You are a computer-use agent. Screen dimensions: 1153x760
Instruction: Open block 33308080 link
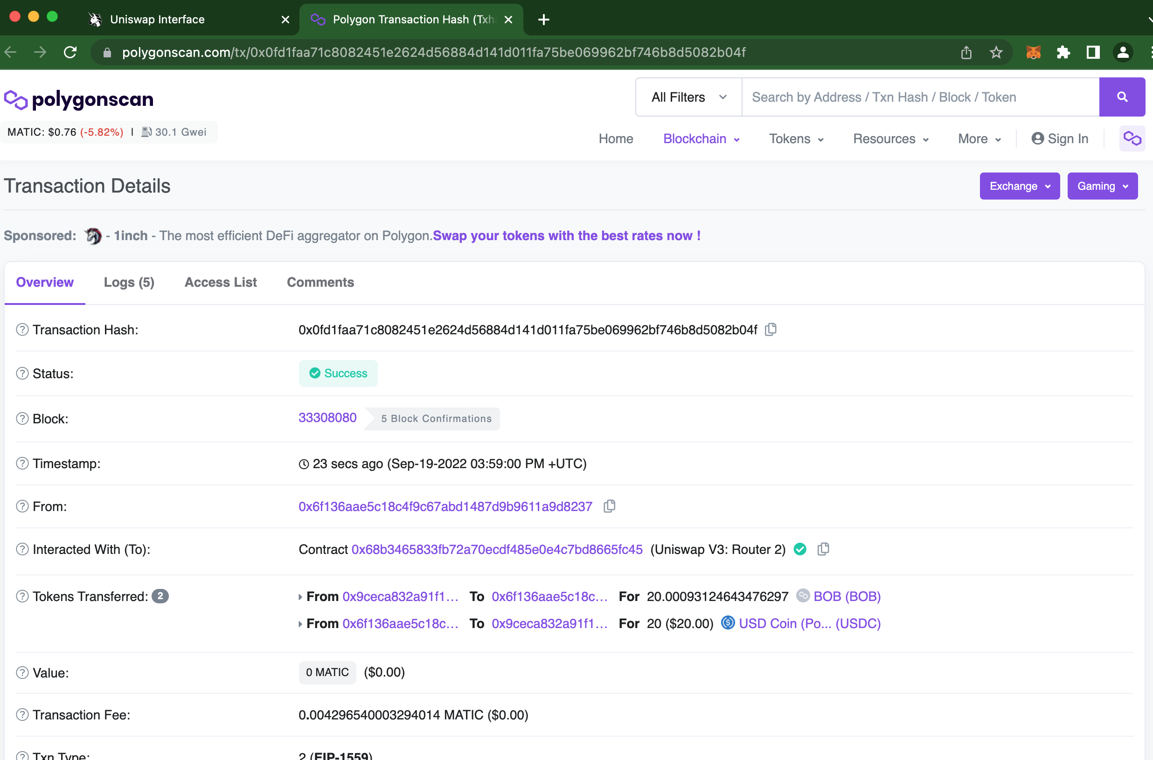pos(327,418)
